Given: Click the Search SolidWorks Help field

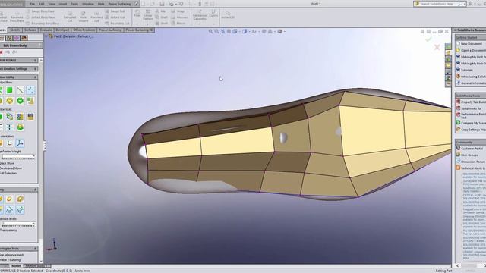Looking at the screenshot, I should pos(439,4).
